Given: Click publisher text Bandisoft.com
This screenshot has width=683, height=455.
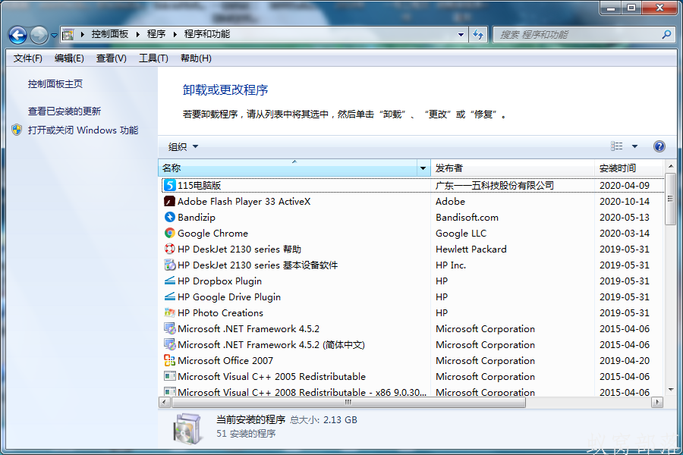Looking at the screenshot, I should 467,218.
